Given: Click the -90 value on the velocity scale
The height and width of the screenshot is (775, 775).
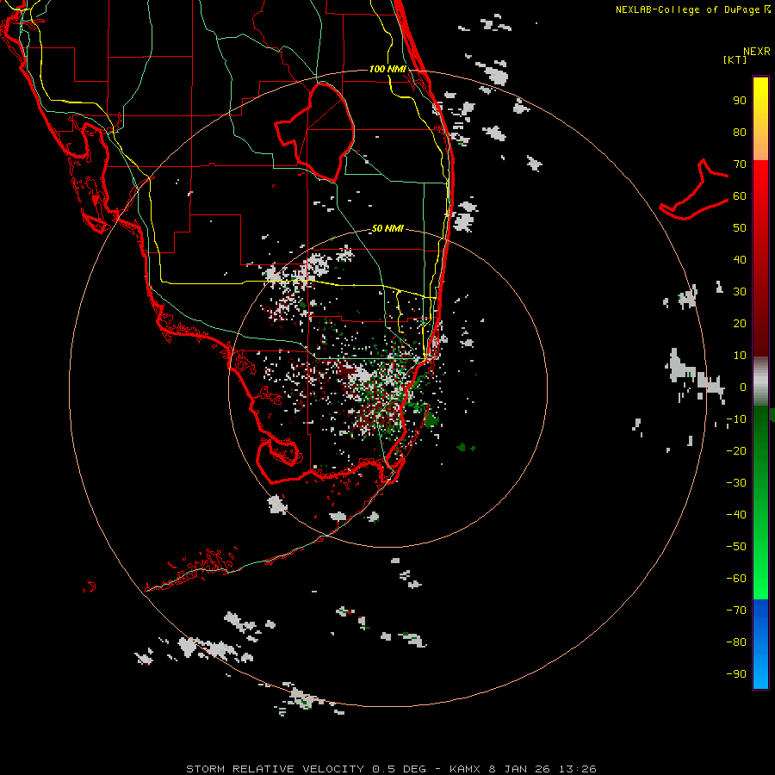Looking at the screenshot, I should click(x=736, y=674).
